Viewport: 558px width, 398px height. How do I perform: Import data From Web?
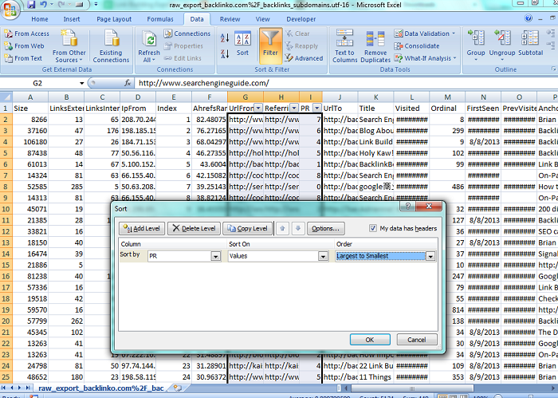point(24,46)
